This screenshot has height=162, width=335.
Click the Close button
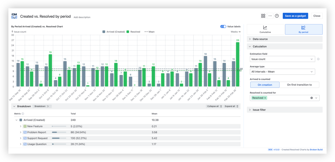click(317, 16)
